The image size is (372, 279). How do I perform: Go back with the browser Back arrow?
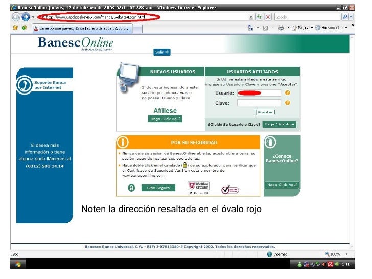coord(16,17)
